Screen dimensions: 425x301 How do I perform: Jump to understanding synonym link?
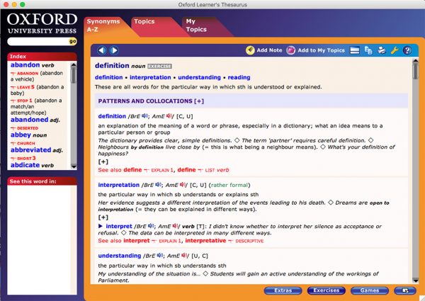[x=199, y=77]
